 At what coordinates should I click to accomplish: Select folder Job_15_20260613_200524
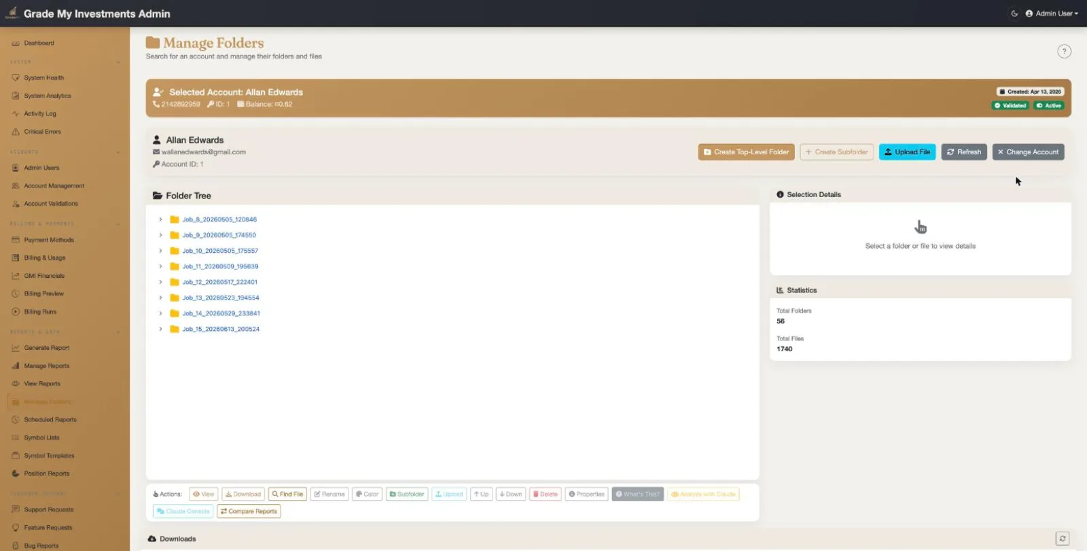[x=221, y=329]
